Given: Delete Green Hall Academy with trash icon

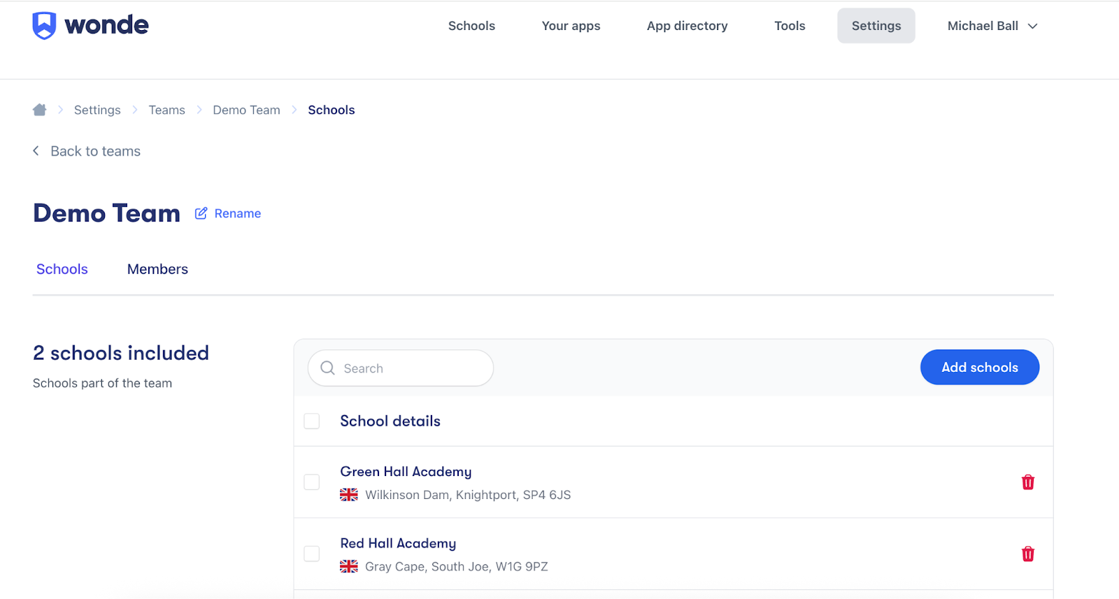Looking at the screenshot, I should [x=1027, y=482].
